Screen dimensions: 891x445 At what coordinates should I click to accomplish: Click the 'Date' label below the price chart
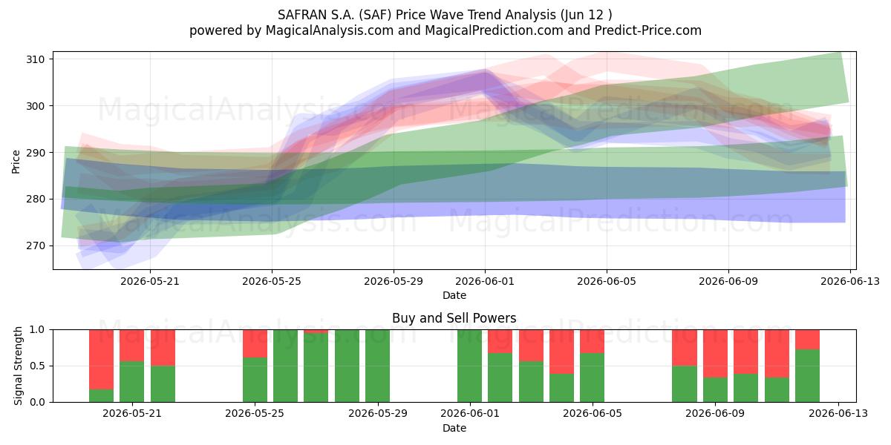pos(454,295)
